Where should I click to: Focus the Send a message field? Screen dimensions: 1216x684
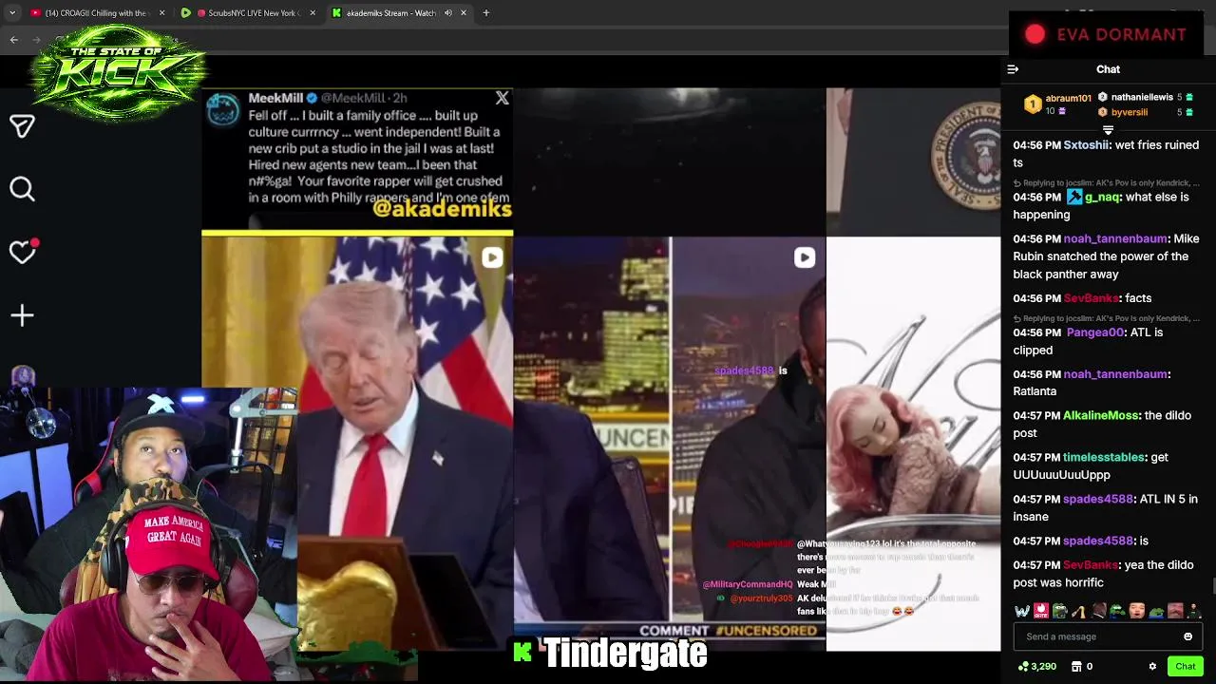click(1108, 636)
